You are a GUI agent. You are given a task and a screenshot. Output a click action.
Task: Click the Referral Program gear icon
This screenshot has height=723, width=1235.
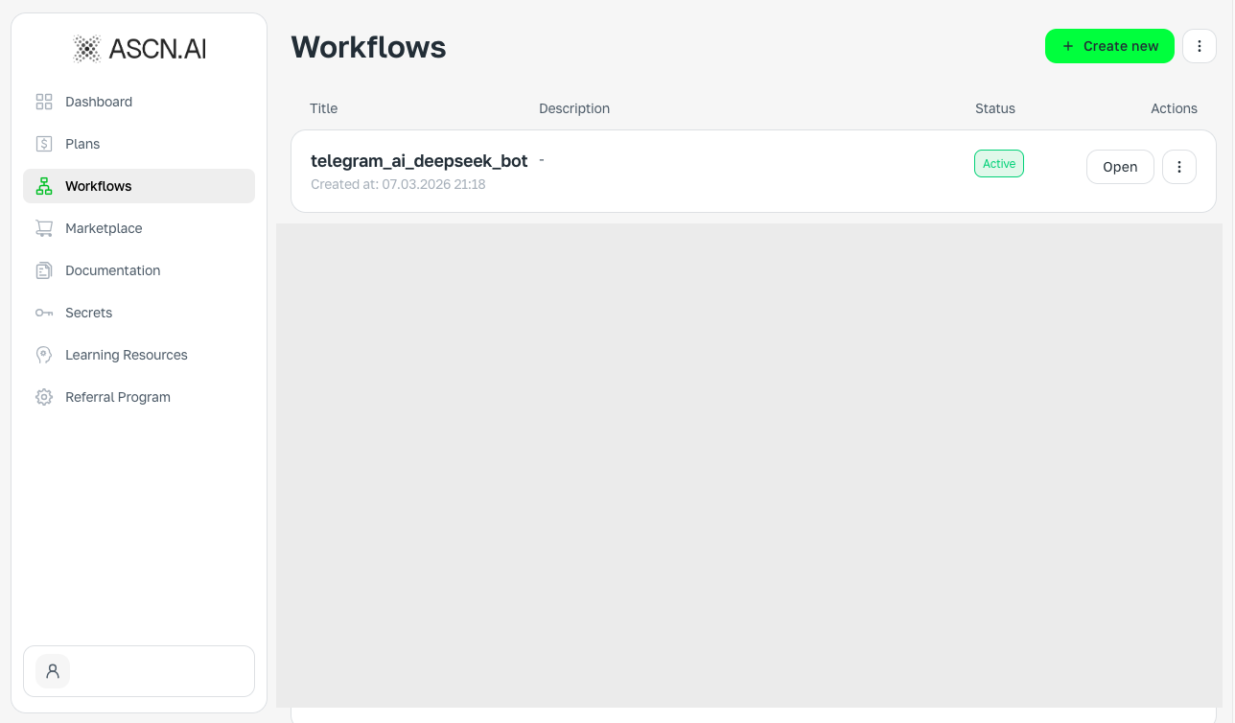[44, 397]
